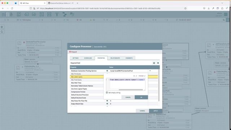Open the Relationships tab

click(x=115, y=58)
